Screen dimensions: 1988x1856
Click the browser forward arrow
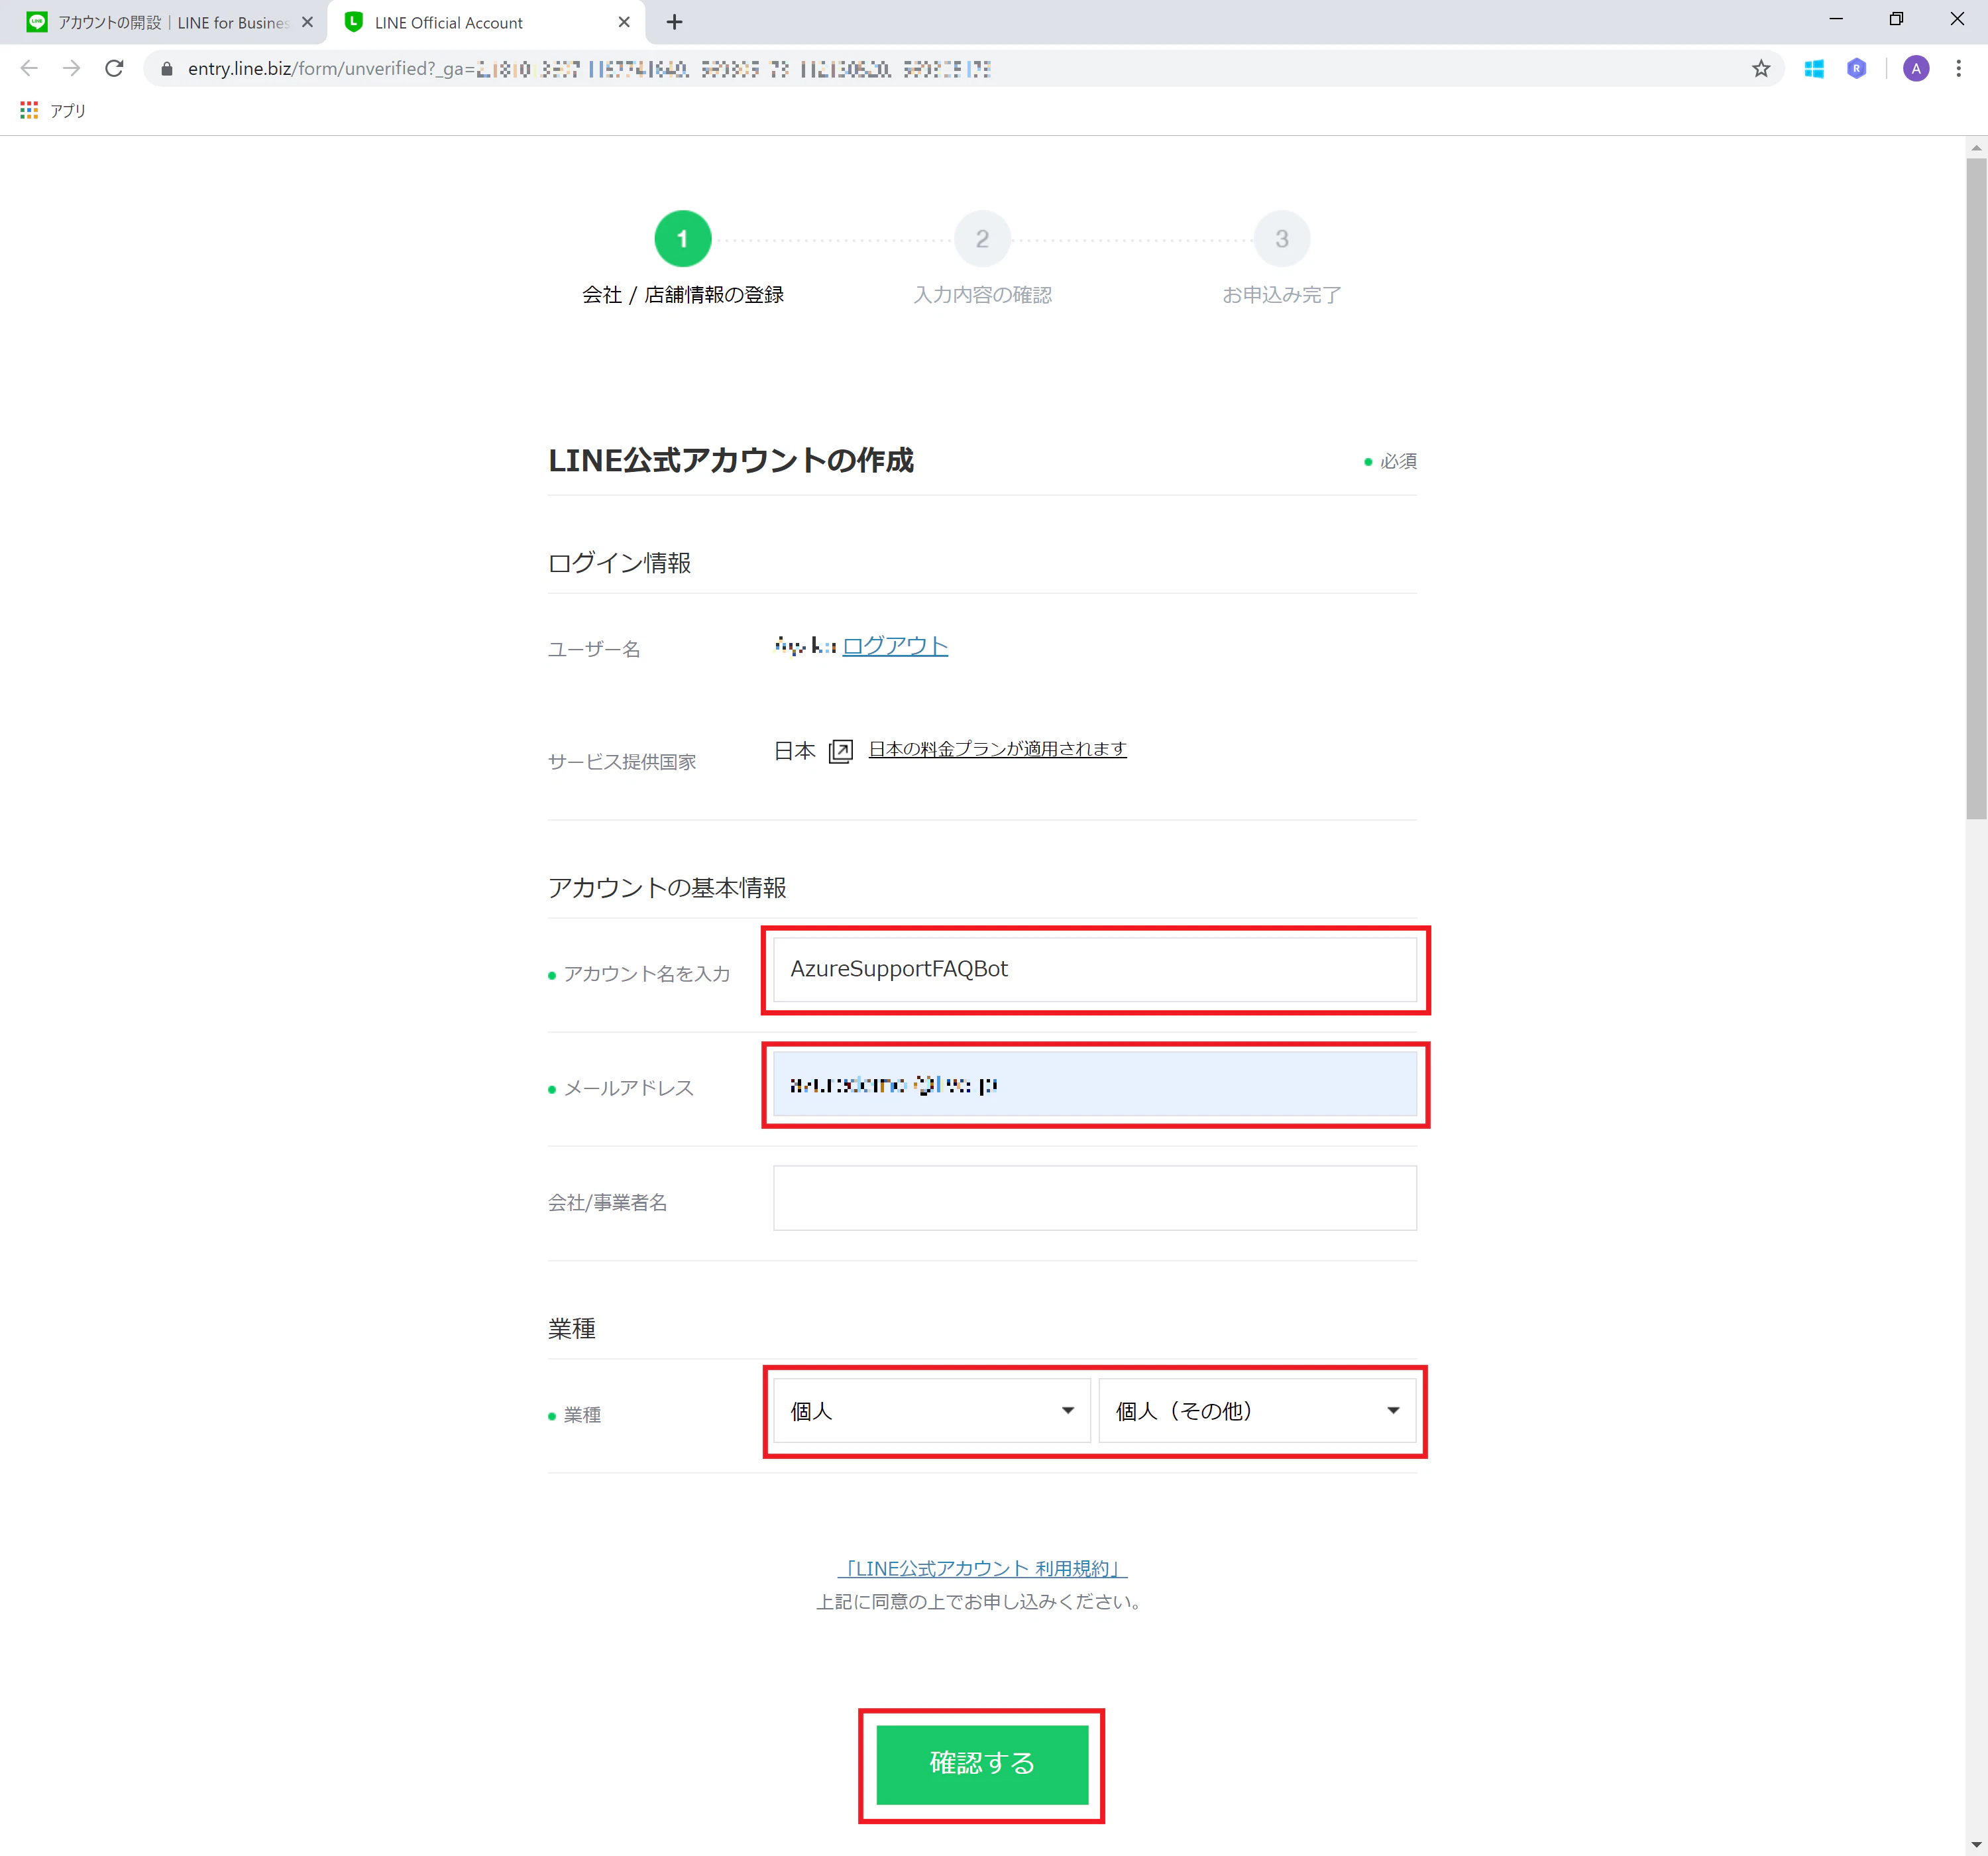click(x=71, y=68)
